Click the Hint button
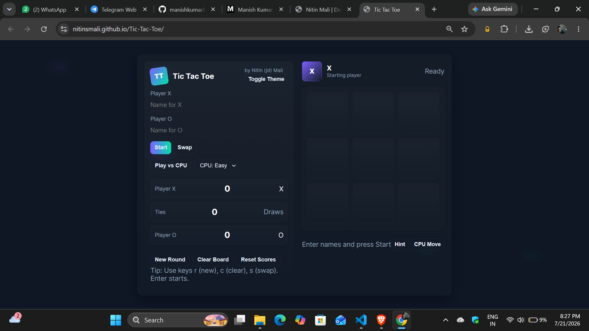 click(400, 244)
